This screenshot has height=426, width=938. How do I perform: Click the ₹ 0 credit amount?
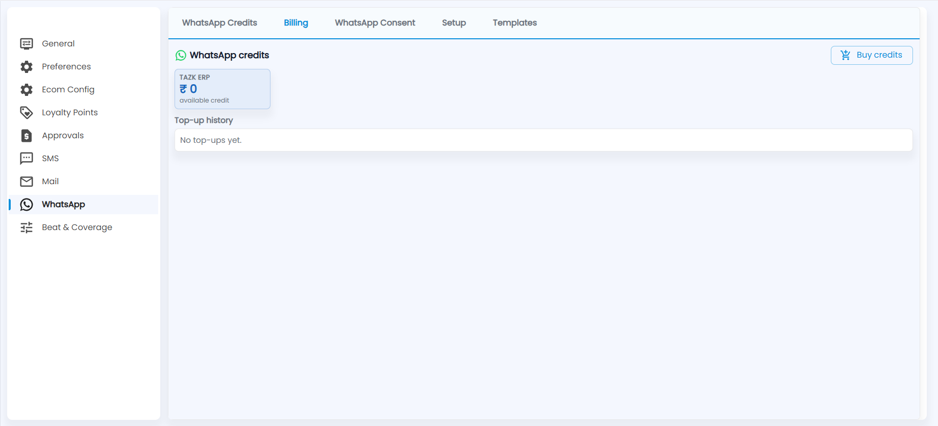pos(188,89)
